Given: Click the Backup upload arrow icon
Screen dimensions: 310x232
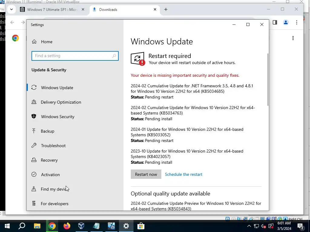Looking at the screenshot, I should click(x=34, y=131).
